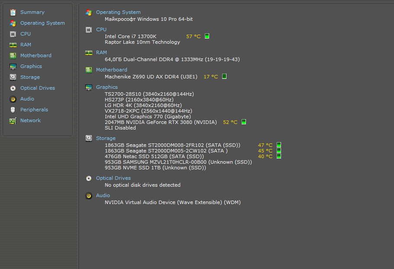The image size is (394, 269).
Task: Click the green temperature indicator next to GPU 52 °C
Action: pyautogui.click(x=244, y=122)
